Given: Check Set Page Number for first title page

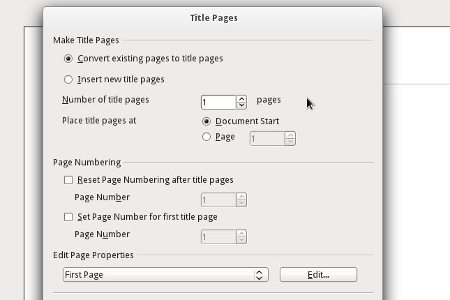Looking at the screenshot, I should tap(68, 217).
